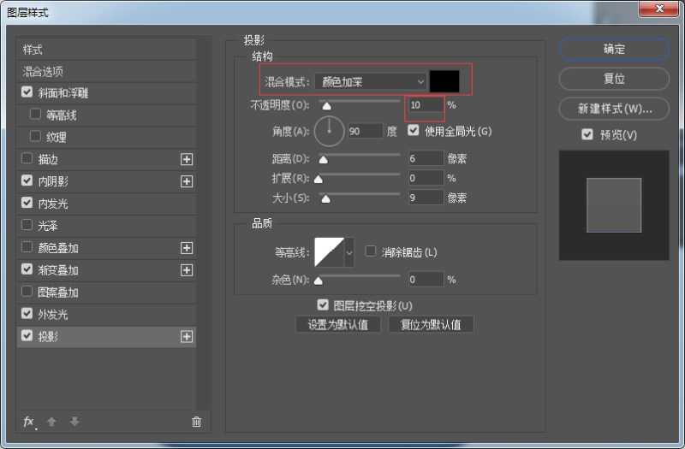Click 设置为默认值 button
The width and height of the screenshot is (685, 449).
pos(338,325)
